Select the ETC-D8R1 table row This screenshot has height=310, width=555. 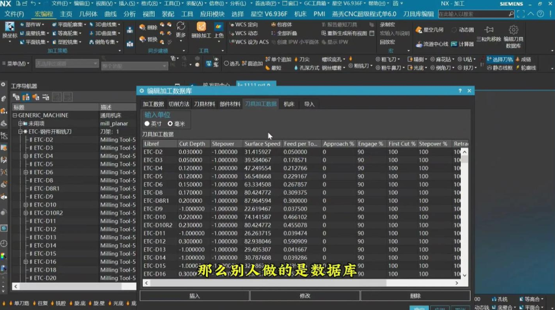302,201
